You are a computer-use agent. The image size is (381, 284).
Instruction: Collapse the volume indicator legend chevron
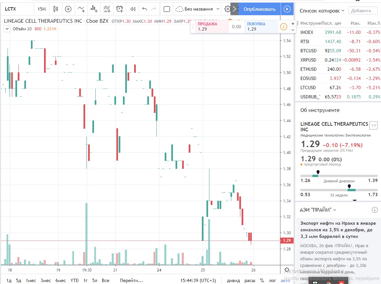point(7,29)
